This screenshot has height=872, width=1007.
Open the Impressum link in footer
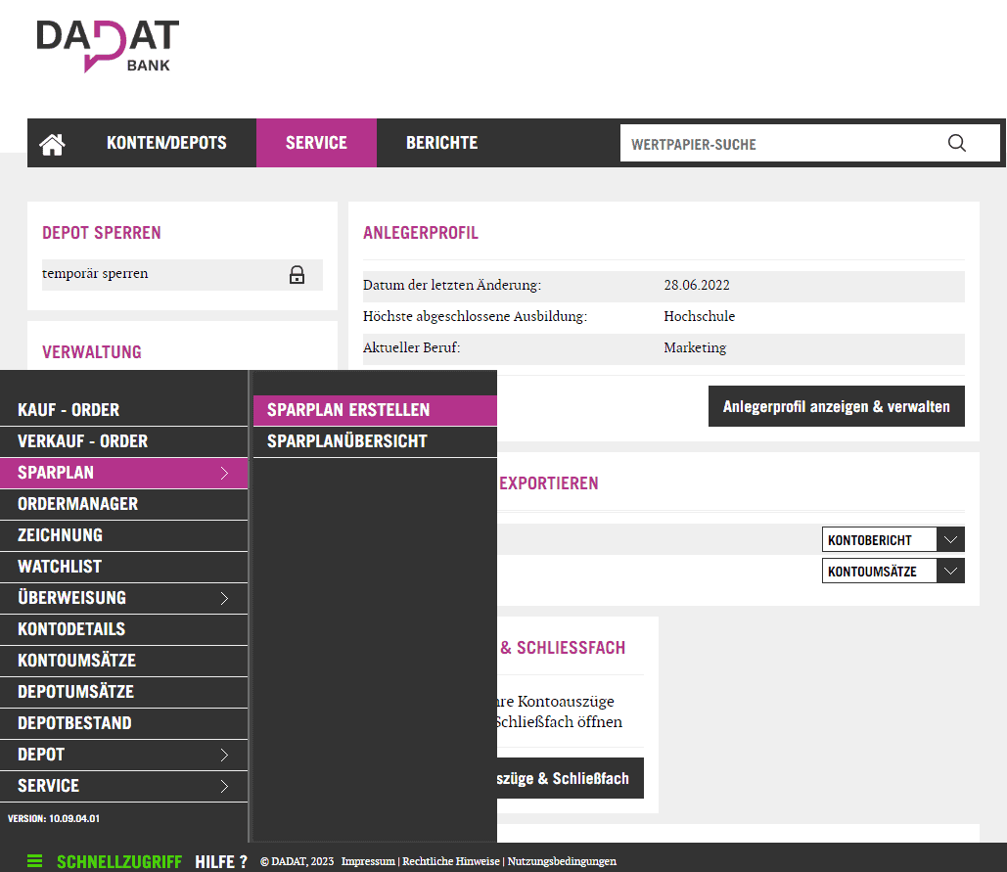368,861
